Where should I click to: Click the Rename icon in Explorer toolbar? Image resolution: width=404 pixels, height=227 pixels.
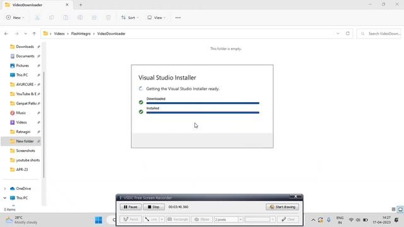tap(80, 18)
